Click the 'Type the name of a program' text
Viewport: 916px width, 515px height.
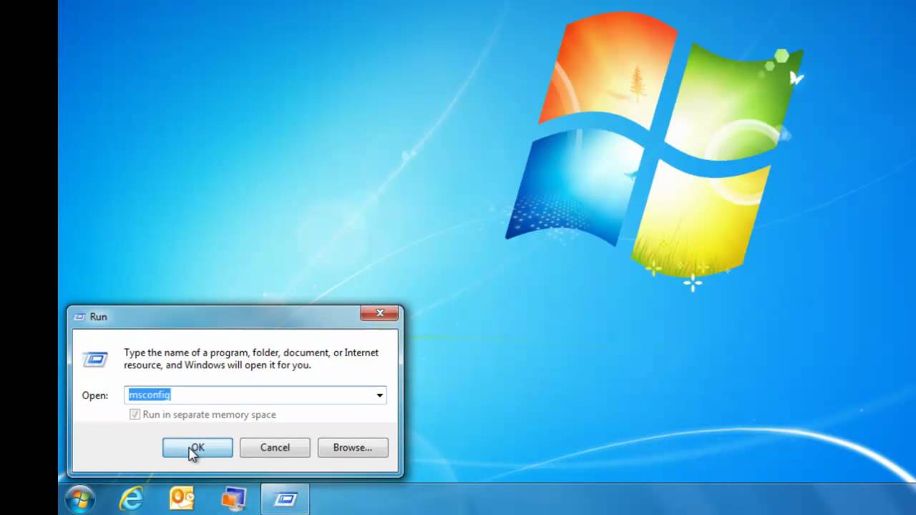click(251, 358)
